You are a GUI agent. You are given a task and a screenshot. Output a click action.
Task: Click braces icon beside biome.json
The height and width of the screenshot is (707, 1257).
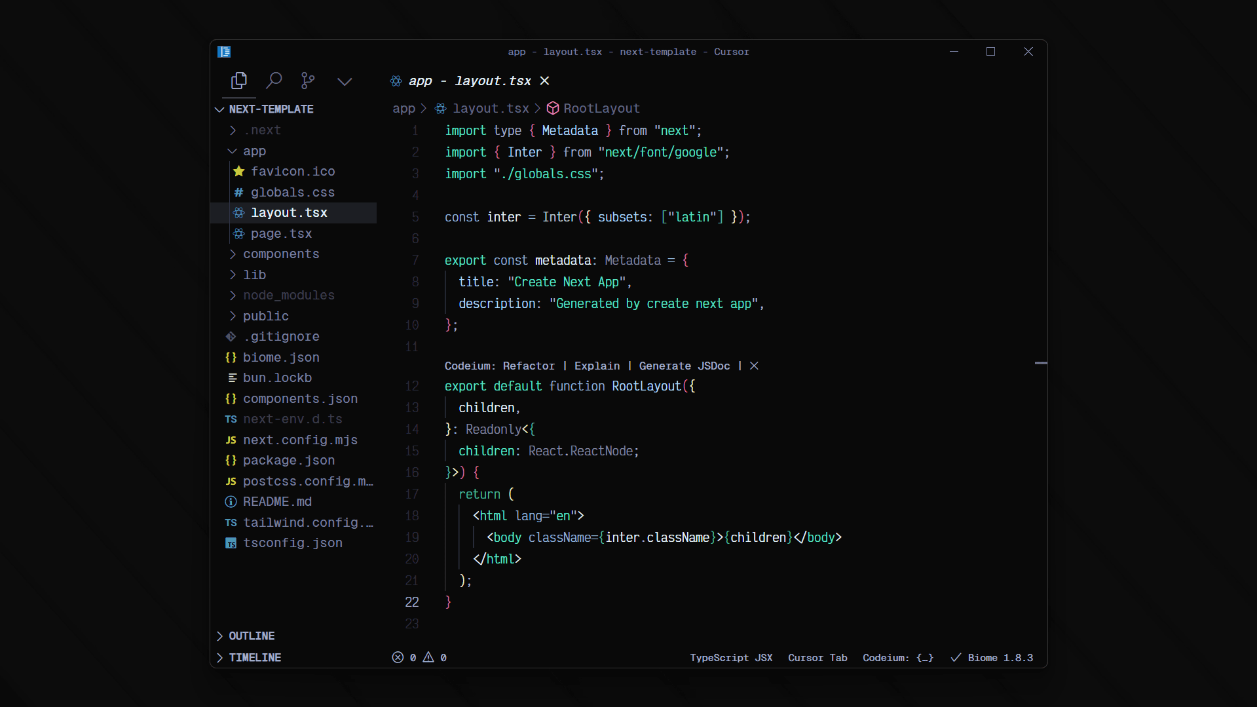click(231, 358)
